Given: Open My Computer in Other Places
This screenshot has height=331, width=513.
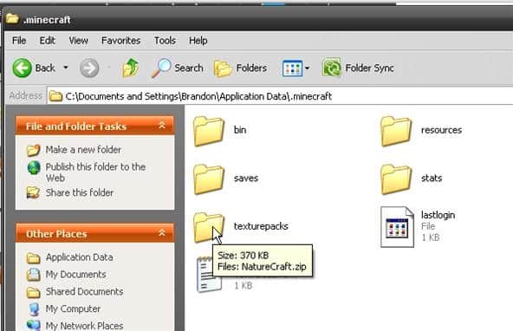Looking at the screenshot, I should coord(73,308).
